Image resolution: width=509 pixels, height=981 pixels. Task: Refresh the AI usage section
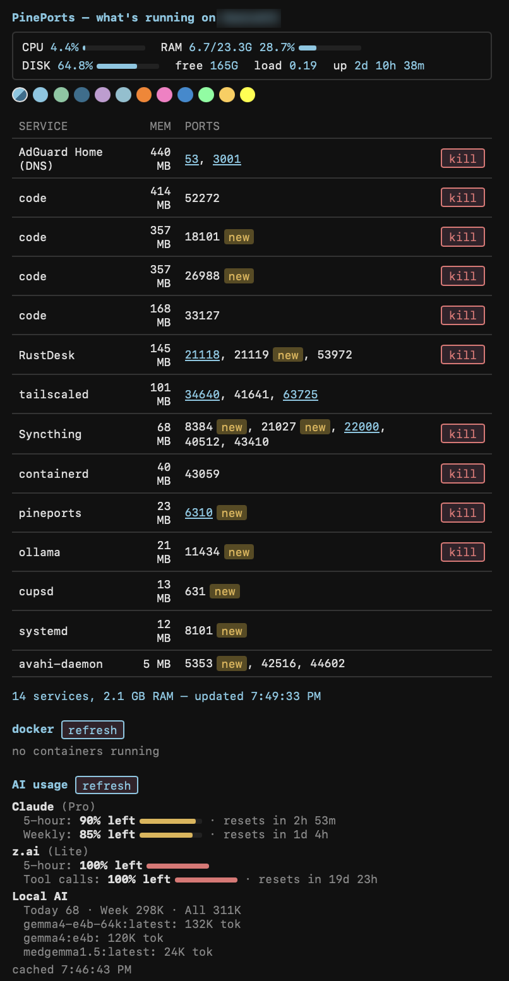tap(107, 785)
